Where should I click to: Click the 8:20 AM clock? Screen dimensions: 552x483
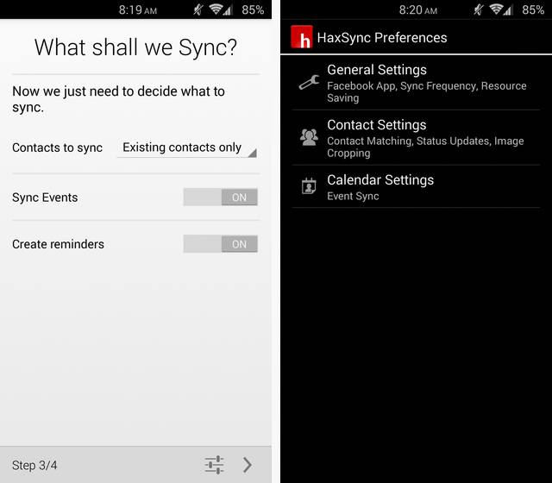pos(417,9)
